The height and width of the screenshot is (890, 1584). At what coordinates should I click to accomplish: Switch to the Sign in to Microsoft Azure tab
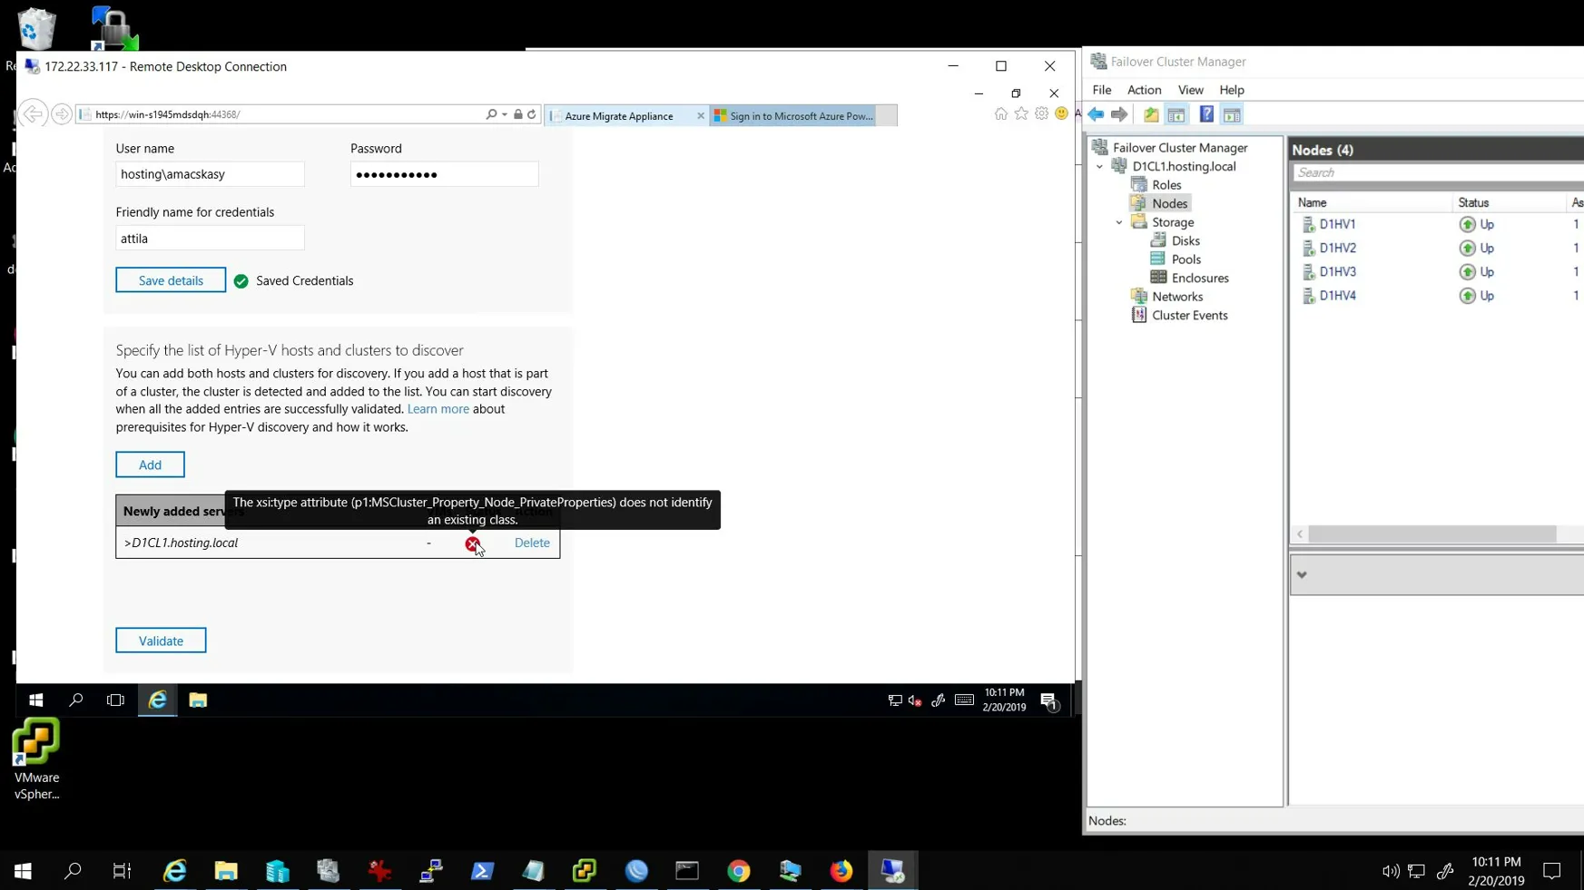point(793,116)
